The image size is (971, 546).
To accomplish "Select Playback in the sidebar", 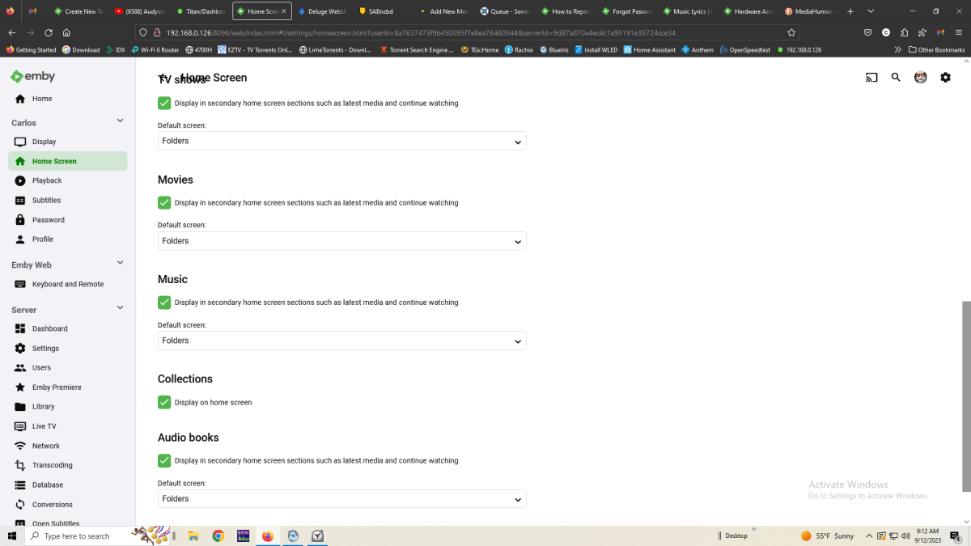I will [x=47, y=180].
